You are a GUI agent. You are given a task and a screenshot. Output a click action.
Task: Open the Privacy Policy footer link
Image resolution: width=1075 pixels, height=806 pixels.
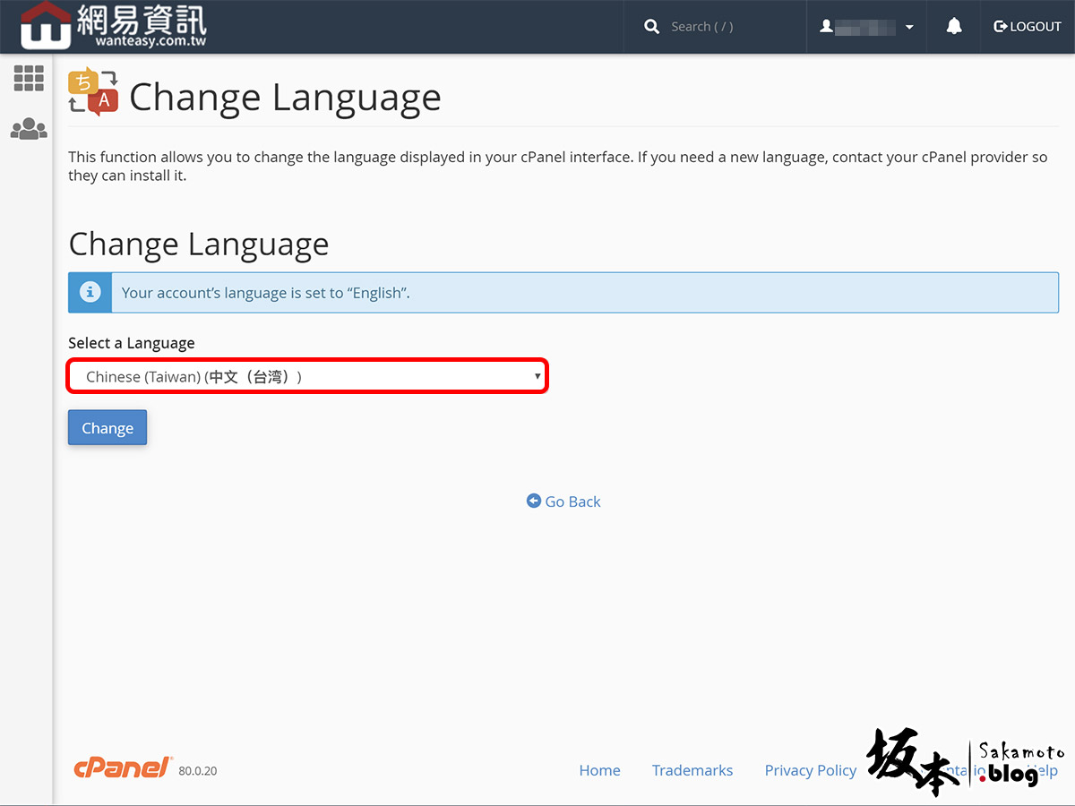pyautogui.click(x=810, y=770)
